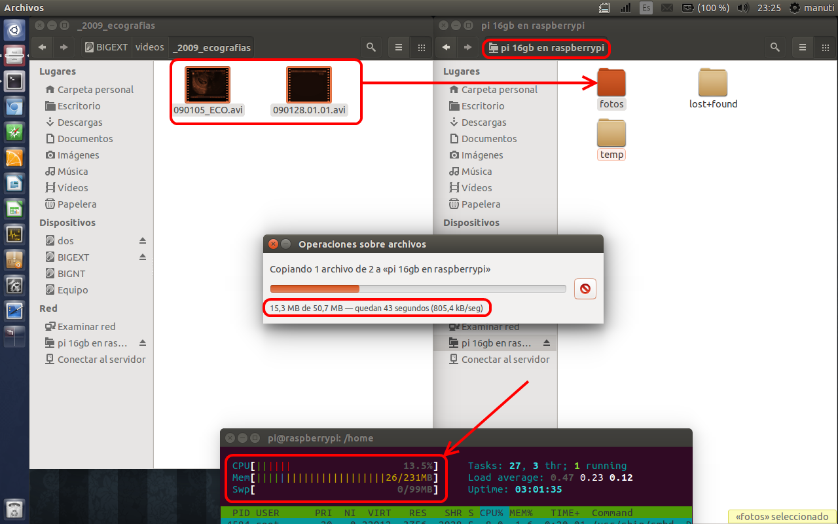The width and height of the screenshot is (838, 524).
Task: Click search icon in right file window
Action: (x=775, y=47)
